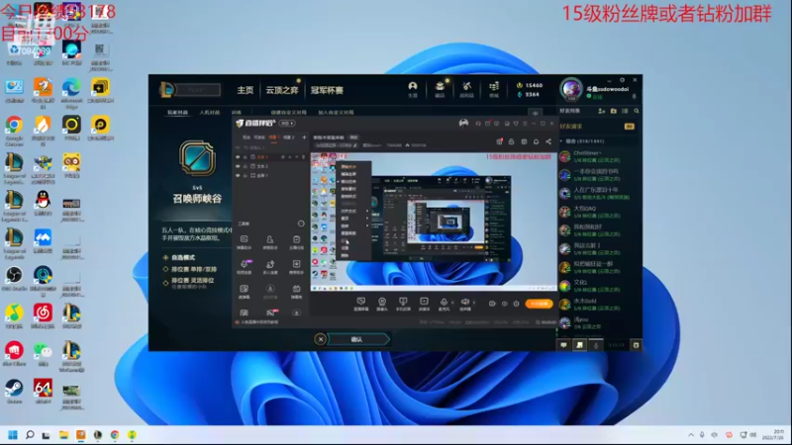The height and width of the screenshot is (445, 792).
Task: Select 创建自定义对局 sub-tab
Action: click(288, 112)
